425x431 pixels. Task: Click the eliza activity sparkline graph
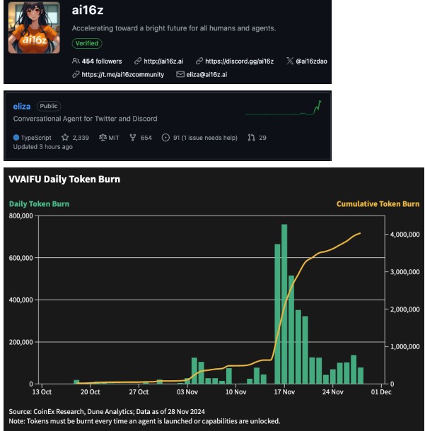[x=283, y=110]
